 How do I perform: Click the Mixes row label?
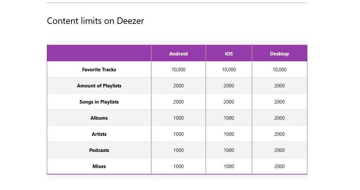click(99, 166)
